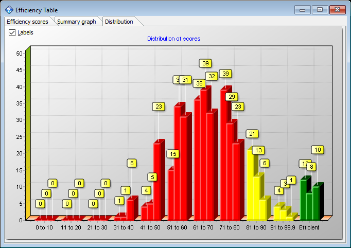Click the '0 to 10' x-axis label
Image resolution: width=351 pixels, height=248 pixels.
(44, 227)
